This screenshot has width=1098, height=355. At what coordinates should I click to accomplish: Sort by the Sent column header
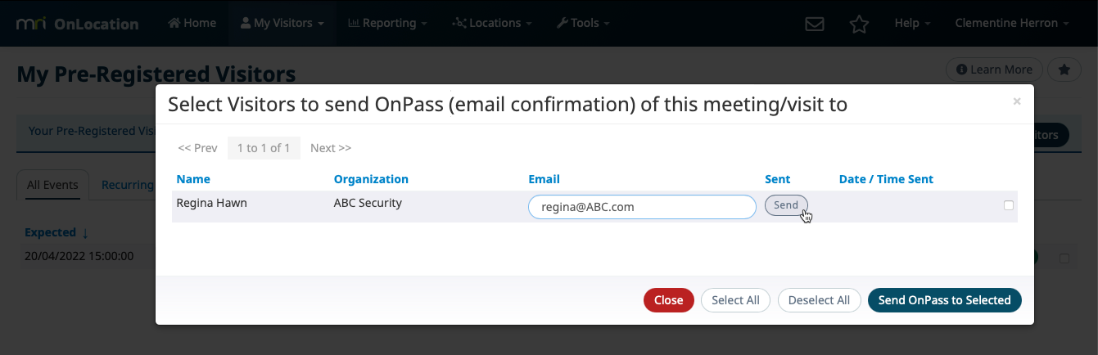pos(778,179)
